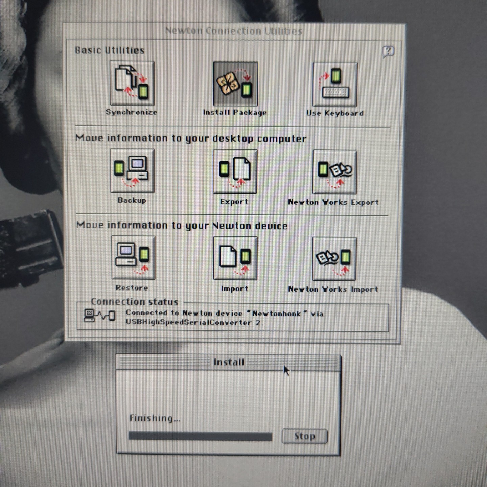
Task: Click "Move information to your Newton device" heading
Action: coord(182,226)
